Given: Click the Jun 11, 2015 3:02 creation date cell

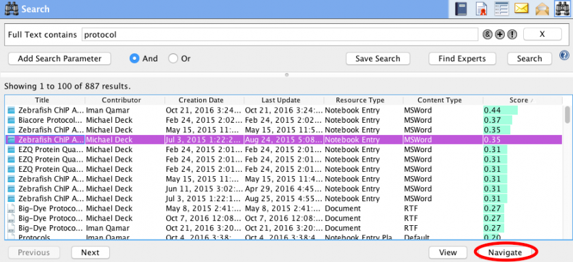Looking at the screenshot, I should click(x=204, y=189).
